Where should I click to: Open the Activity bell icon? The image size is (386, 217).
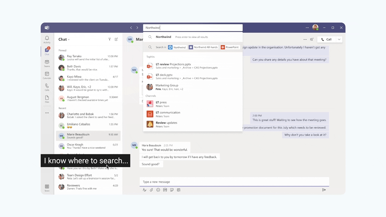tap(47, 38)
